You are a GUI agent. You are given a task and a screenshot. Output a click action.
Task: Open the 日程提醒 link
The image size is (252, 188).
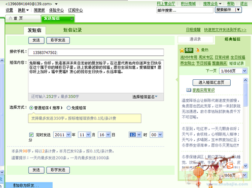click(193, 30)
